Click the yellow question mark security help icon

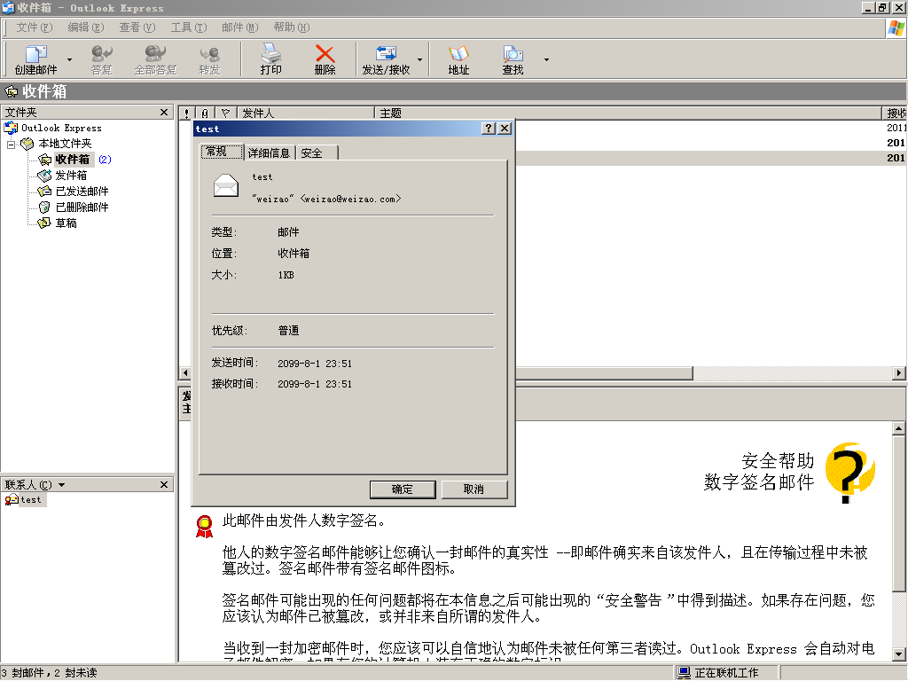point(850,472)
